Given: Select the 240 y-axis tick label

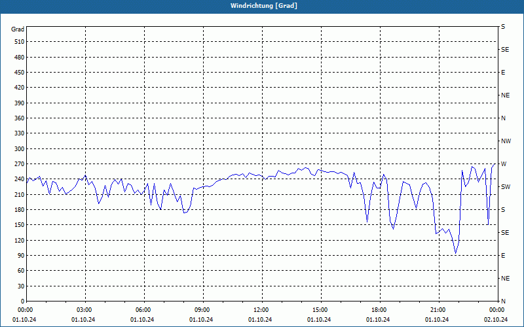Looking at the screenshot, I should tap(20, 179).
